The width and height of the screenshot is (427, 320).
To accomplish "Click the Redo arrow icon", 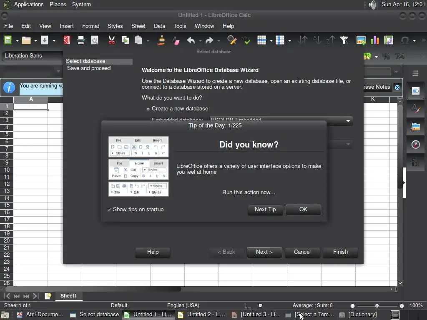I will point(209,40).
